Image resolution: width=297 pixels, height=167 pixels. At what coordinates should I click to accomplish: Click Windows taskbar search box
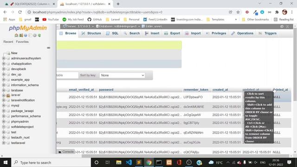click(51, 162)
